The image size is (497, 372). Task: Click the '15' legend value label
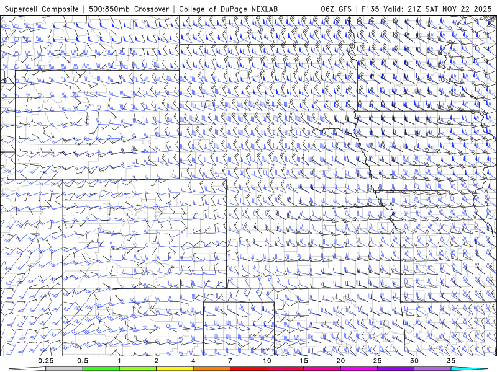click(304, 361)
